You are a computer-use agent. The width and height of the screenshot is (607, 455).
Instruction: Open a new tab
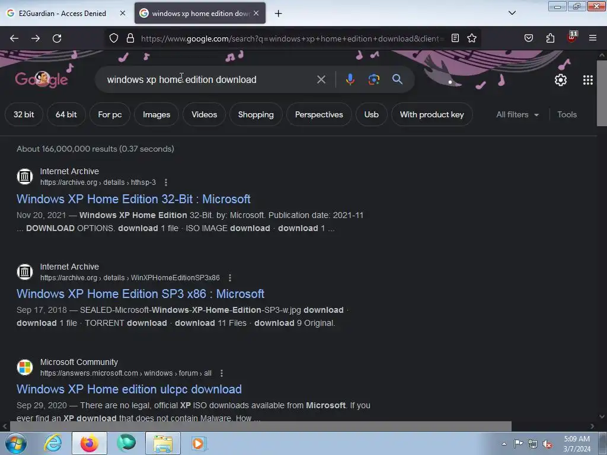(279, 14)
